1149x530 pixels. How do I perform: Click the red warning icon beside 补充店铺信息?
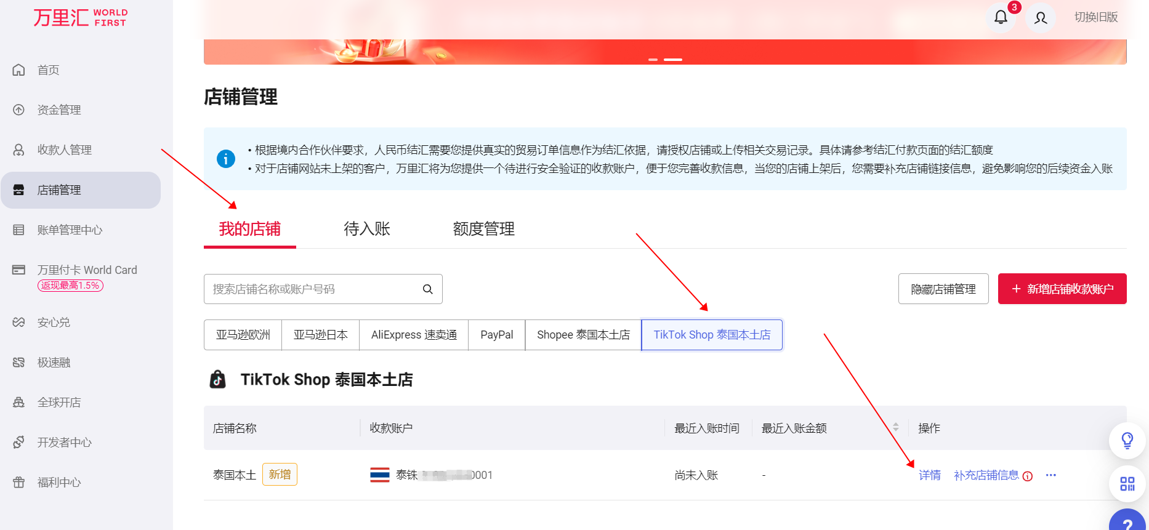coord(1028,476)
